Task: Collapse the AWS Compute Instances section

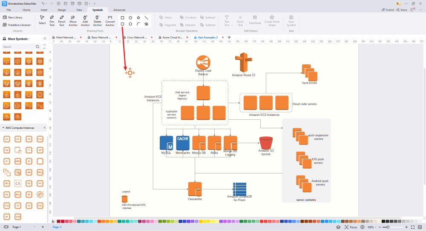Action: 3,128
